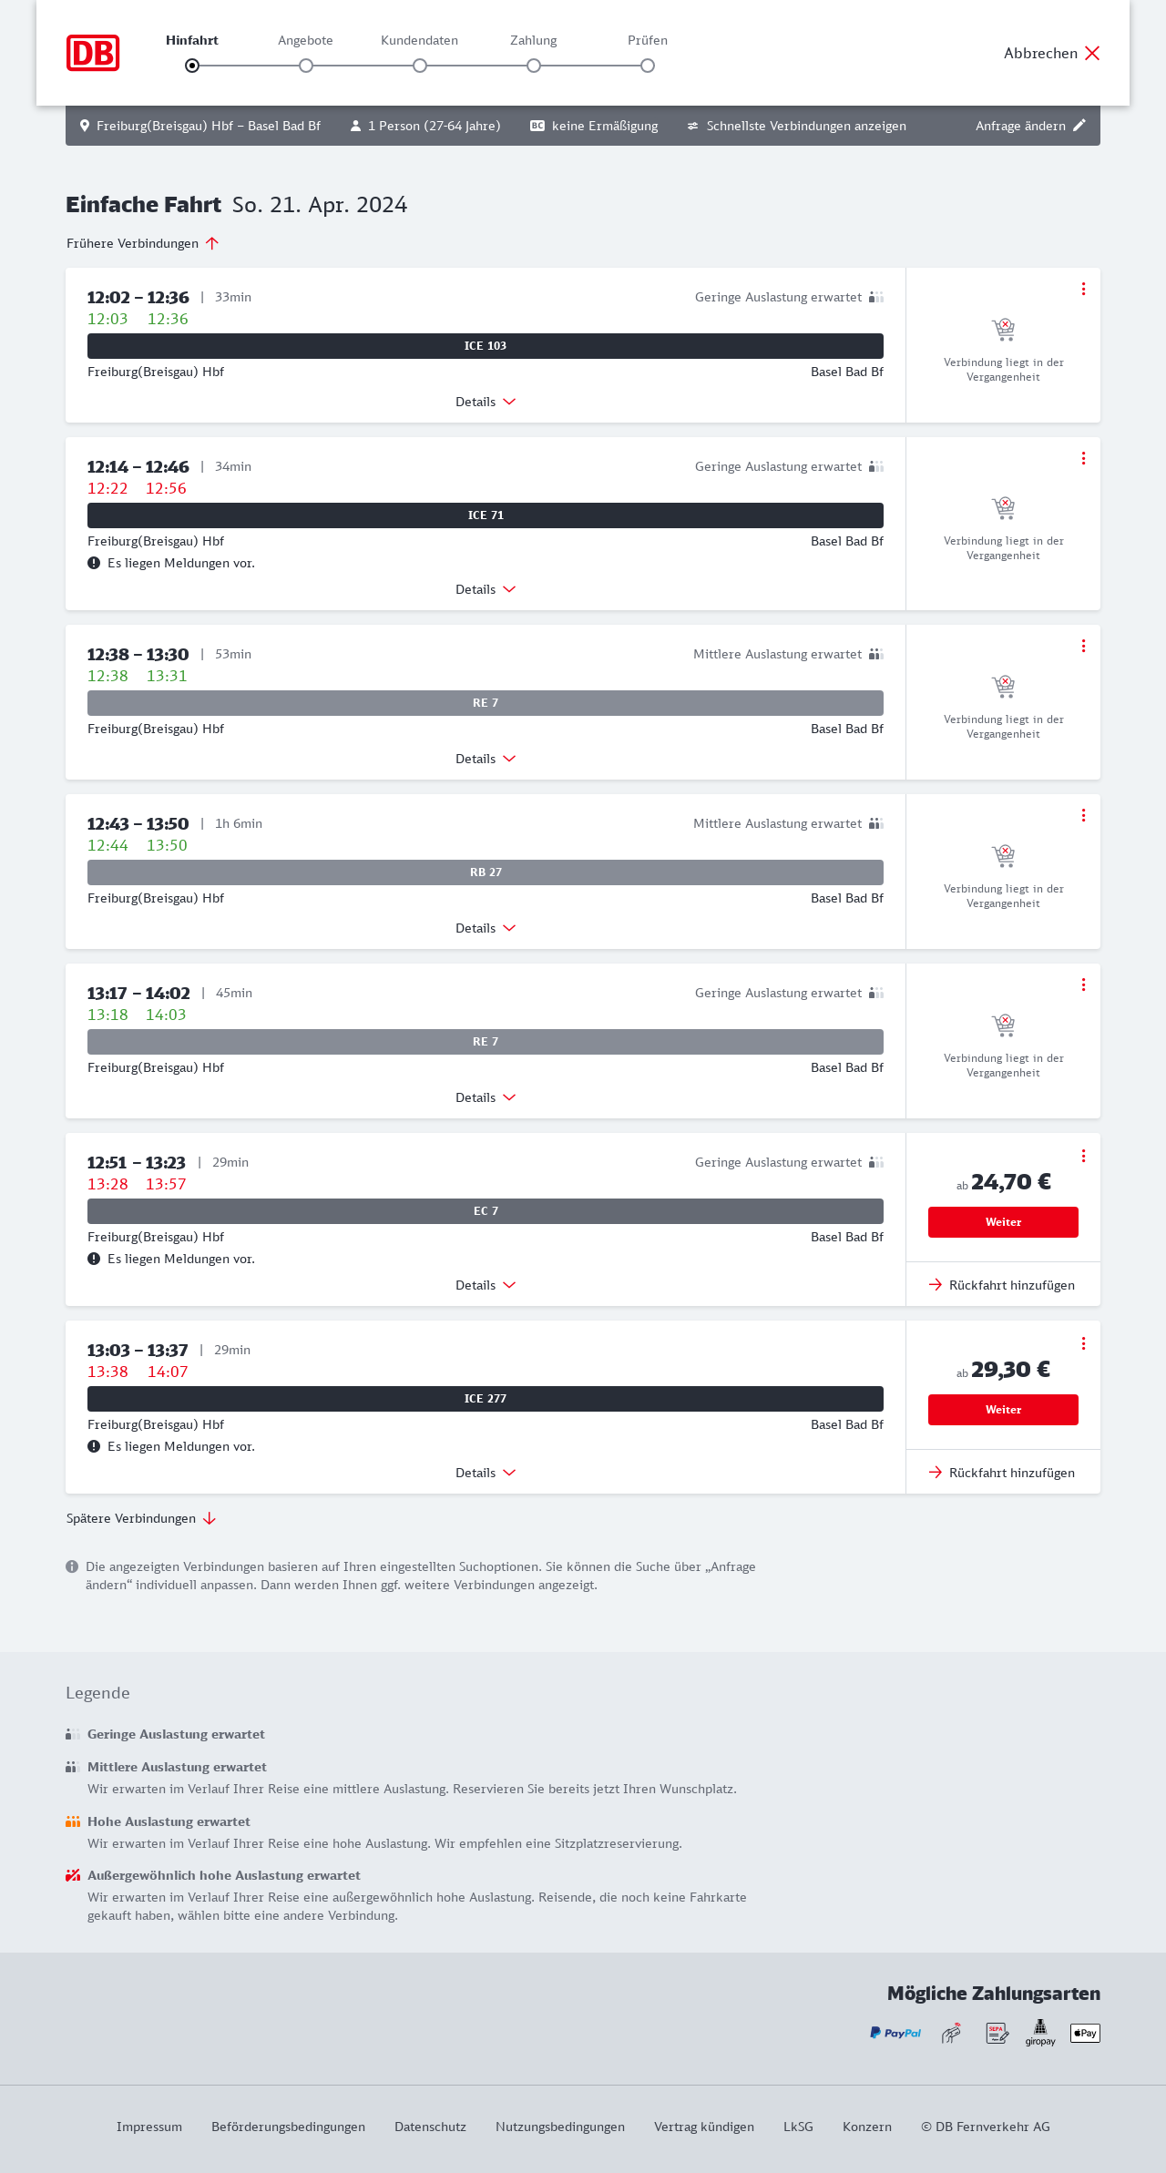Open three-dot menu for EC 7 connection
1166x2173 pixels.
coord(1083,1156)
